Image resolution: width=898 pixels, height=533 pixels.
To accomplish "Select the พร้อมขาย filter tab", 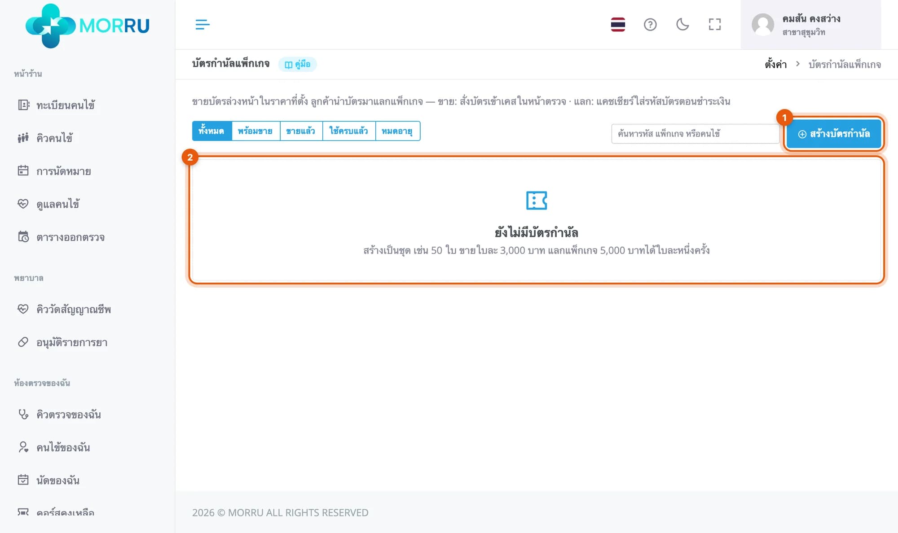I will click(x=255, y=131).
